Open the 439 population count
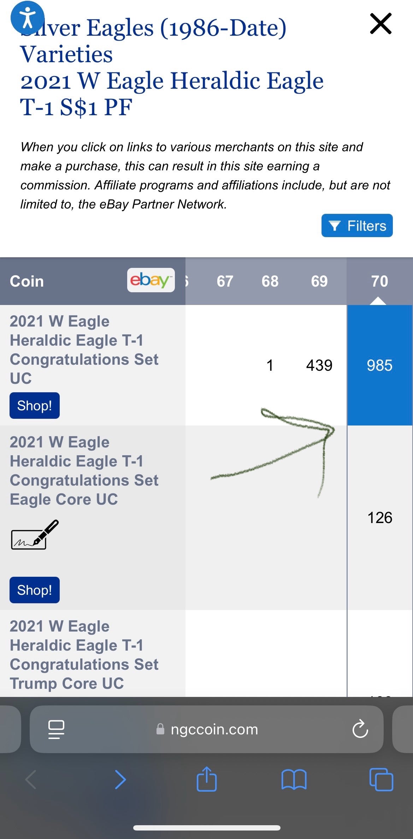Screen dimensions: 413x839 click(x=319, y=365)
